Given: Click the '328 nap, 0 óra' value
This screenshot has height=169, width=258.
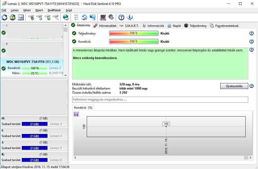Looking at the screenshot, I should point(129,84).
